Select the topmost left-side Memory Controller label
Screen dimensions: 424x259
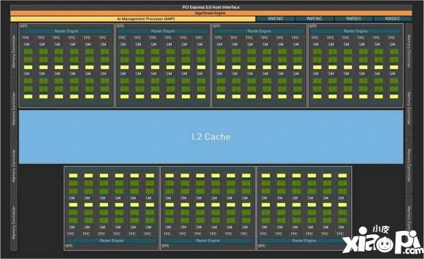14,51
